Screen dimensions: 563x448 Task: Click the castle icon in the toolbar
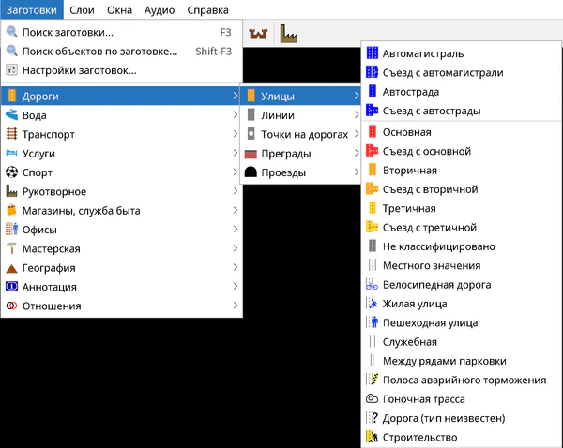(258, 35)
